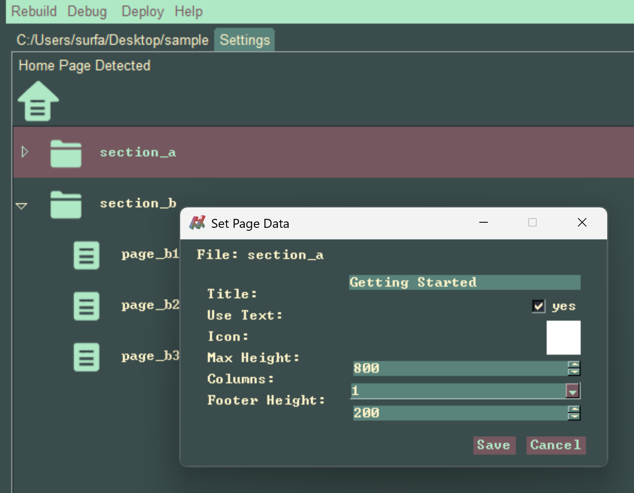The height and width of the screenshot is (493, 634).
Task: Toggle the Use Text yes checkbox
Action: tap(538, 306)
